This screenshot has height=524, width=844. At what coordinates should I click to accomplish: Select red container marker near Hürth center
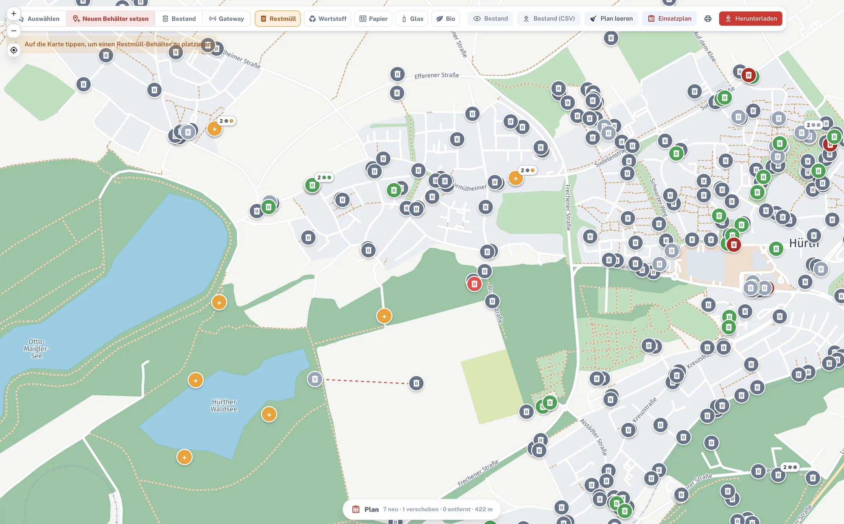(x=734, y=245)
